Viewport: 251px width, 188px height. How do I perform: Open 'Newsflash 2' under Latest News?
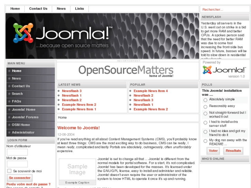coord(72,100)
